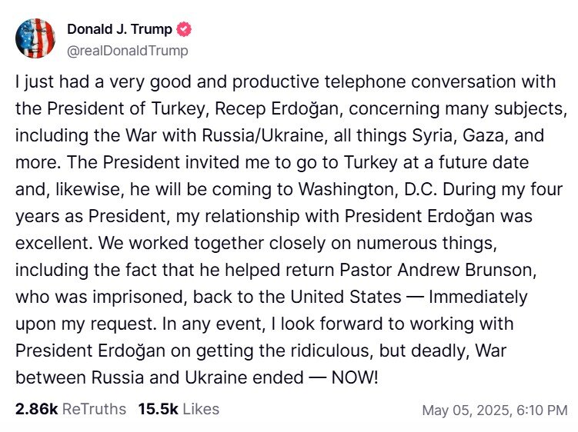Click the capitalized word Immediately
This screenshot has height=432, width=578.
(x=478, y=297)
